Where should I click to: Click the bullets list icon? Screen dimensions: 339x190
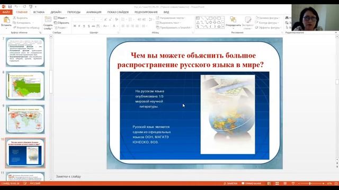(x=123, y=20)
